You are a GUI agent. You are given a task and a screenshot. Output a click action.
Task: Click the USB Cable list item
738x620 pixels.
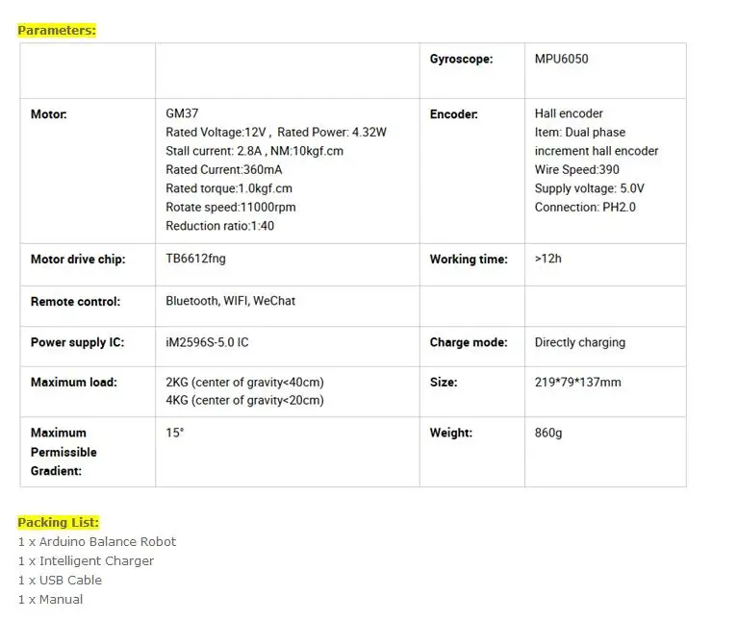point(60,580)
